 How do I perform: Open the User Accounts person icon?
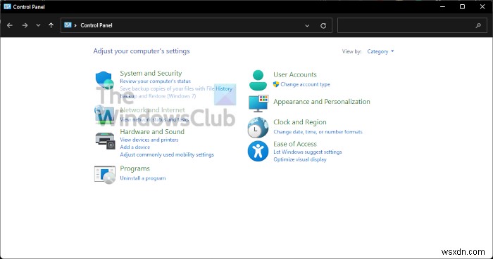[x=258, y=80]
